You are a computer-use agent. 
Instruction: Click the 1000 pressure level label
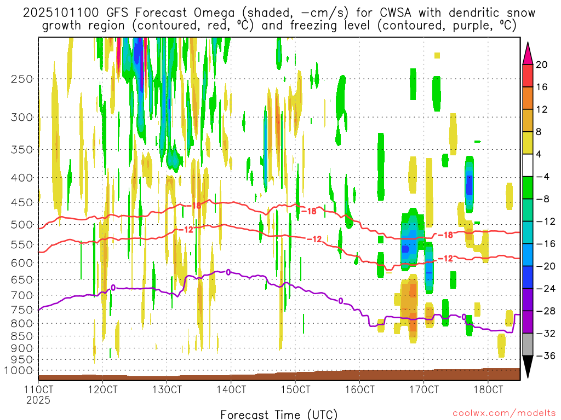19,370
